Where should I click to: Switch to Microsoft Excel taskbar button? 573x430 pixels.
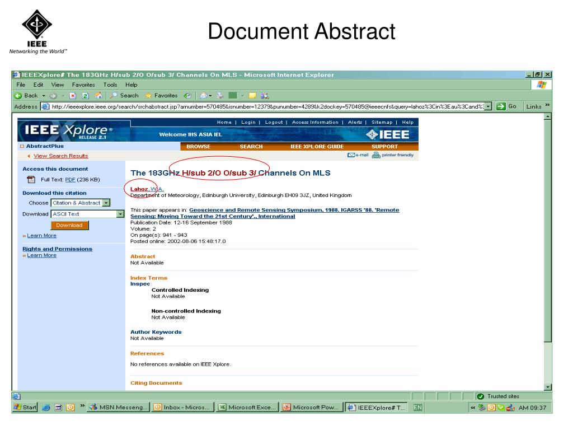248,408
